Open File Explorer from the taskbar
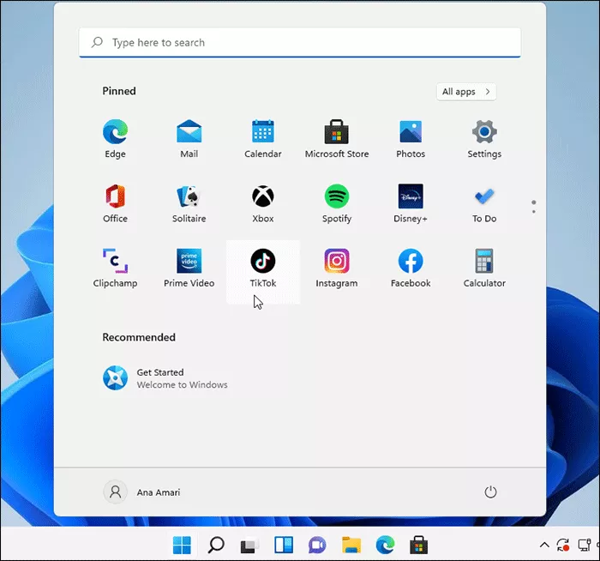600x561 pixels. click(351, 545)
